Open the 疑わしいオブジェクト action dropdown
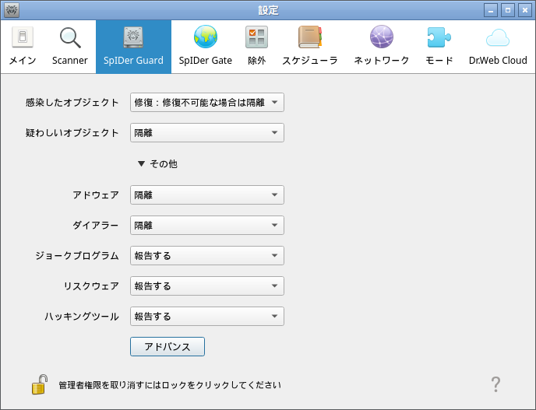 point(206,133)
